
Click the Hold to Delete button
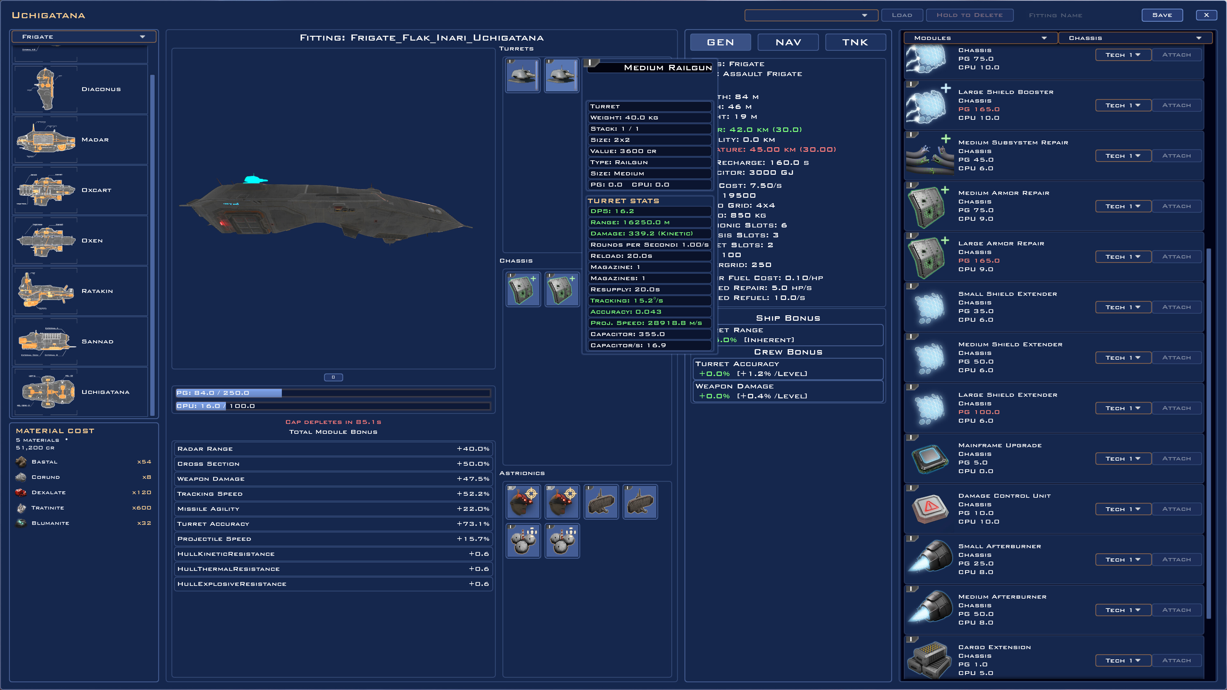point(969,15)
